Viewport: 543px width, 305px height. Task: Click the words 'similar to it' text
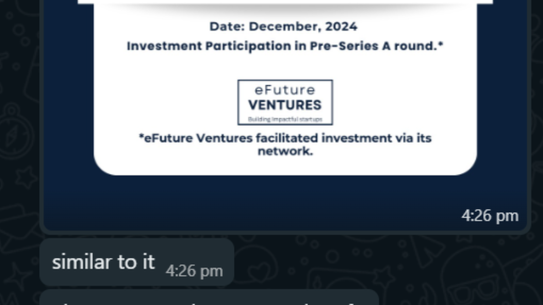[103, 262]
